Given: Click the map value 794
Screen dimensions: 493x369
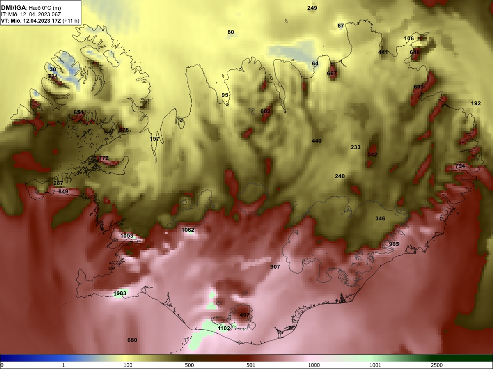Looking at the screenshot, I should click(460, 166).
